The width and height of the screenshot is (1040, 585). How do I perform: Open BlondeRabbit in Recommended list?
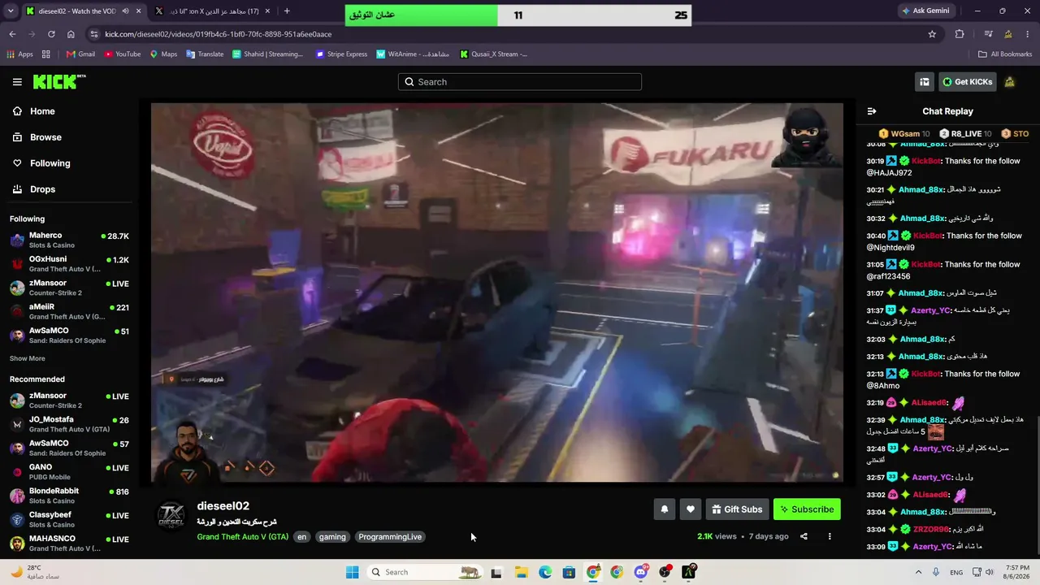(x=69, y=496)
